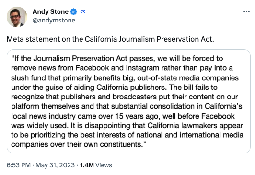Select the tweet text about California Journalism Preservation Act
The image size is (255, 175).
110,39
